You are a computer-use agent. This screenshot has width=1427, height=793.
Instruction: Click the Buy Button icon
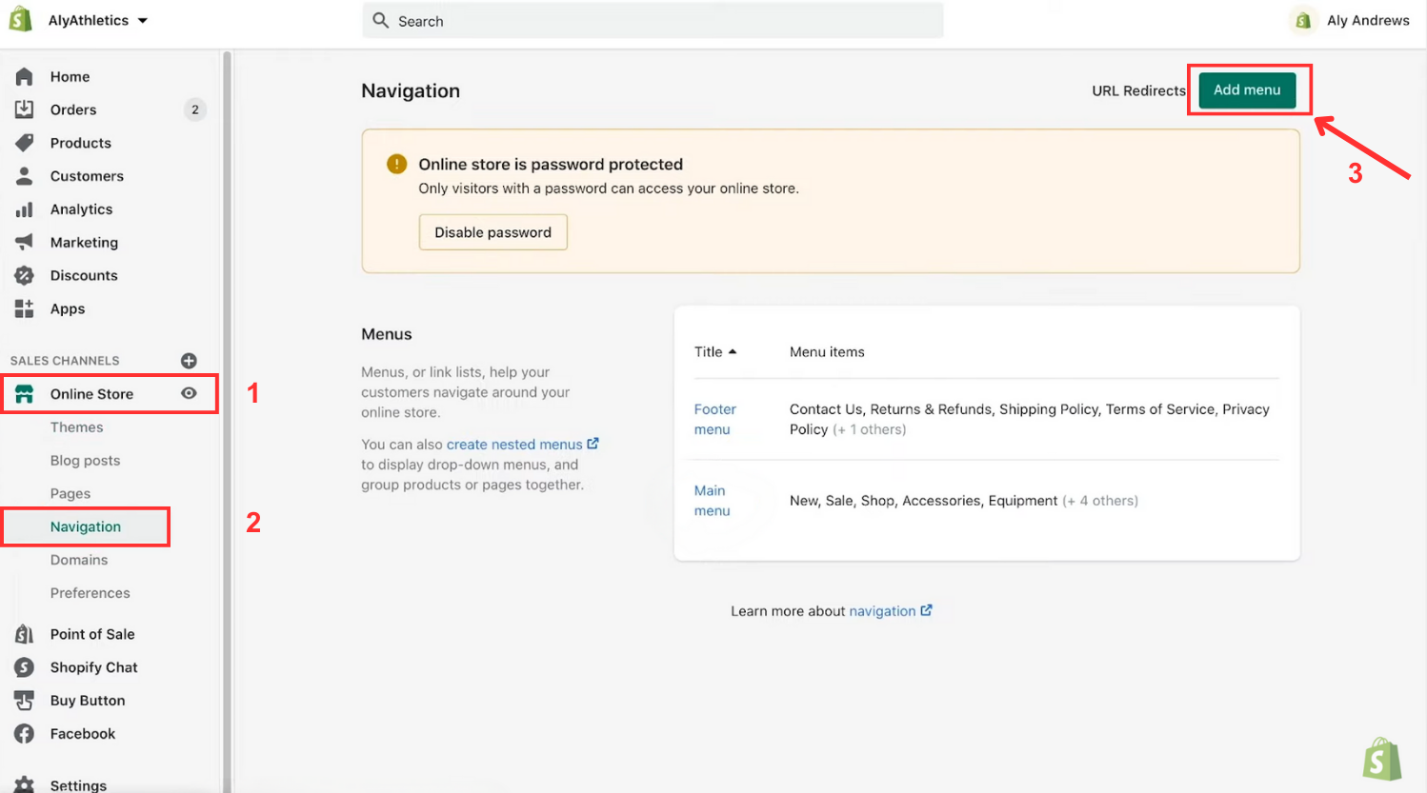[24, 701]
